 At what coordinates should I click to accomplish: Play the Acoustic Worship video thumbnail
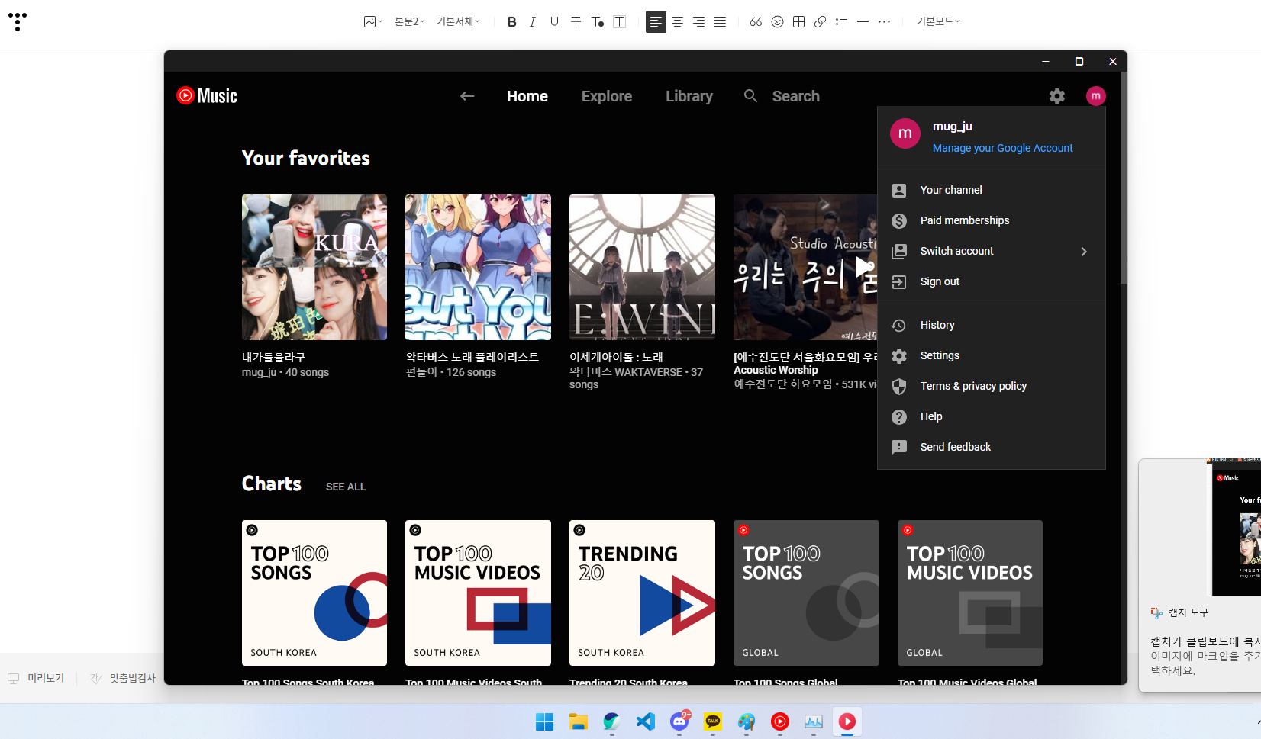(x=805, y=267)
